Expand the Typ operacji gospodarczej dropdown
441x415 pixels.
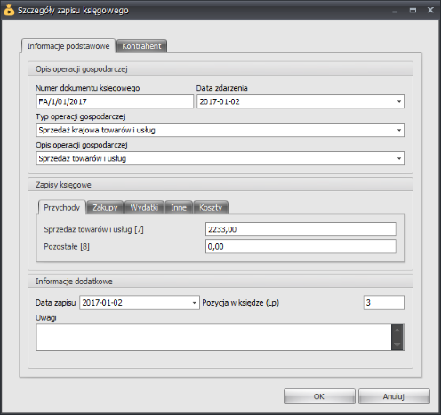pos(399,130)
